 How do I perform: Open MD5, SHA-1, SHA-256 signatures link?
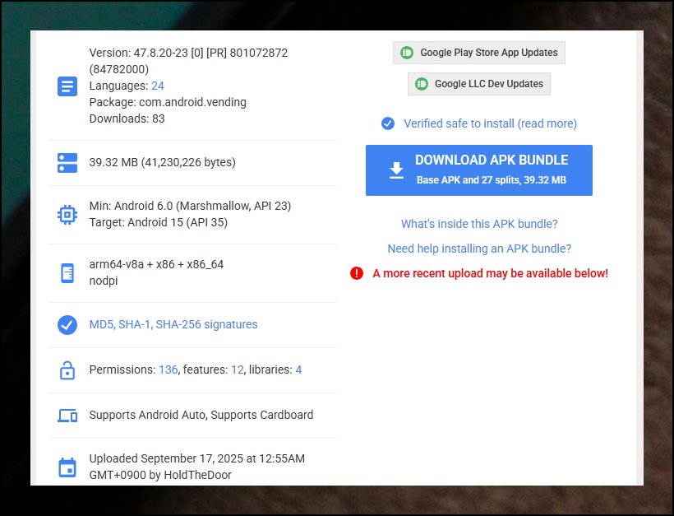click(173, 324)
